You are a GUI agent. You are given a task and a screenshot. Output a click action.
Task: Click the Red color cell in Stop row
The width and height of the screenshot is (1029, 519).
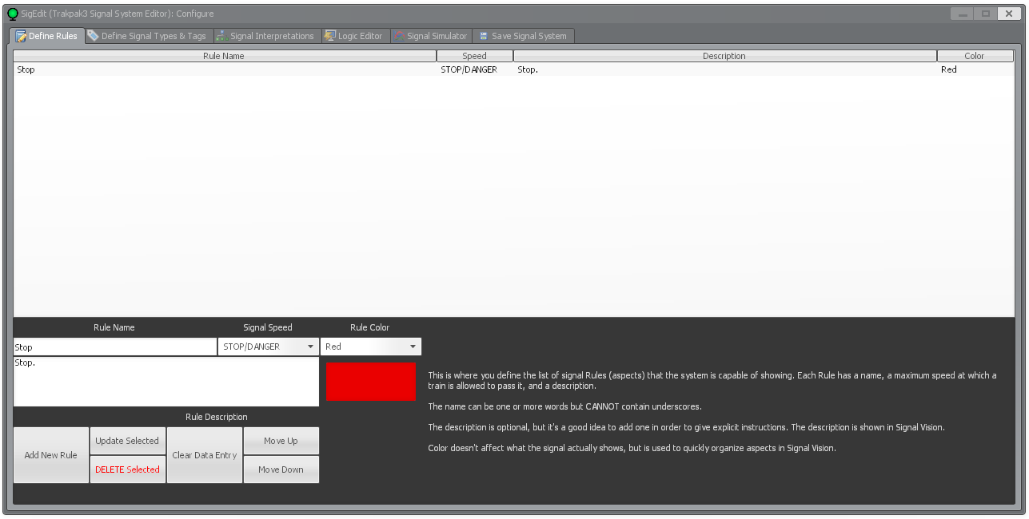(949, 69)
